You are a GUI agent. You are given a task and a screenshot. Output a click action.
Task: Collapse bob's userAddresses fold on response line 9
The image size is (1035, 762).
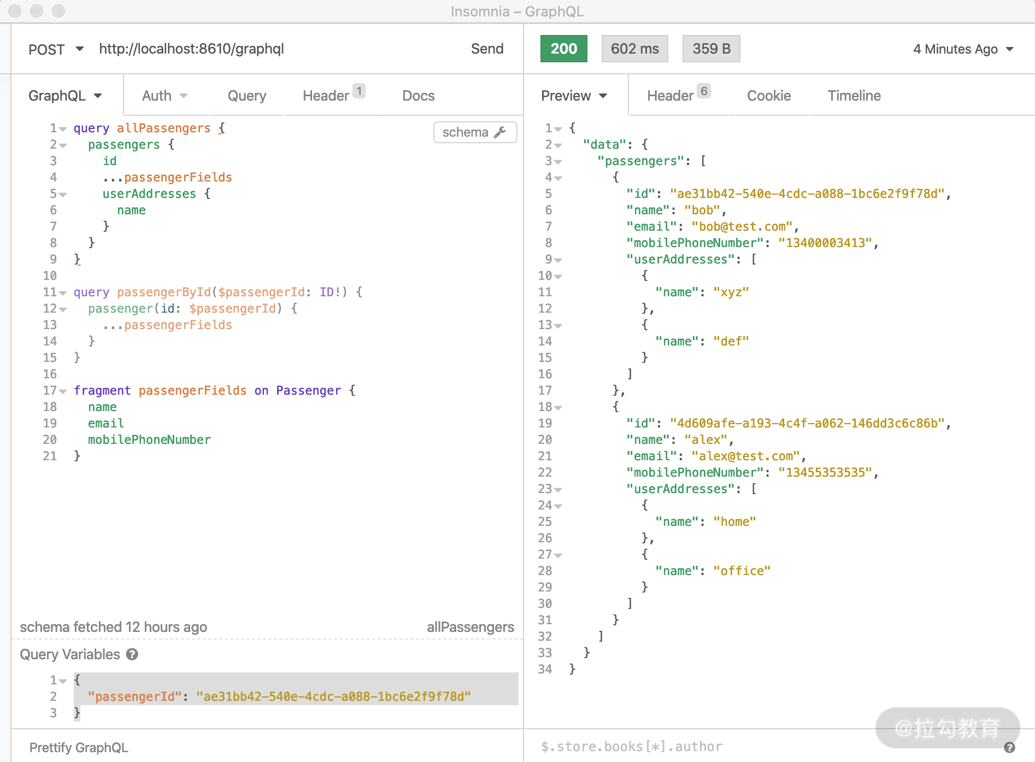point(558,260)
